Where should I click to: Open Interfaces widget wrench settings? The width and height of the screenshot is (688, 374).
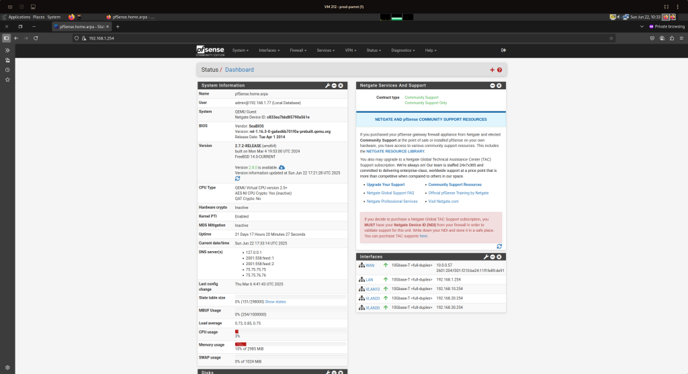tap(486, 257)
